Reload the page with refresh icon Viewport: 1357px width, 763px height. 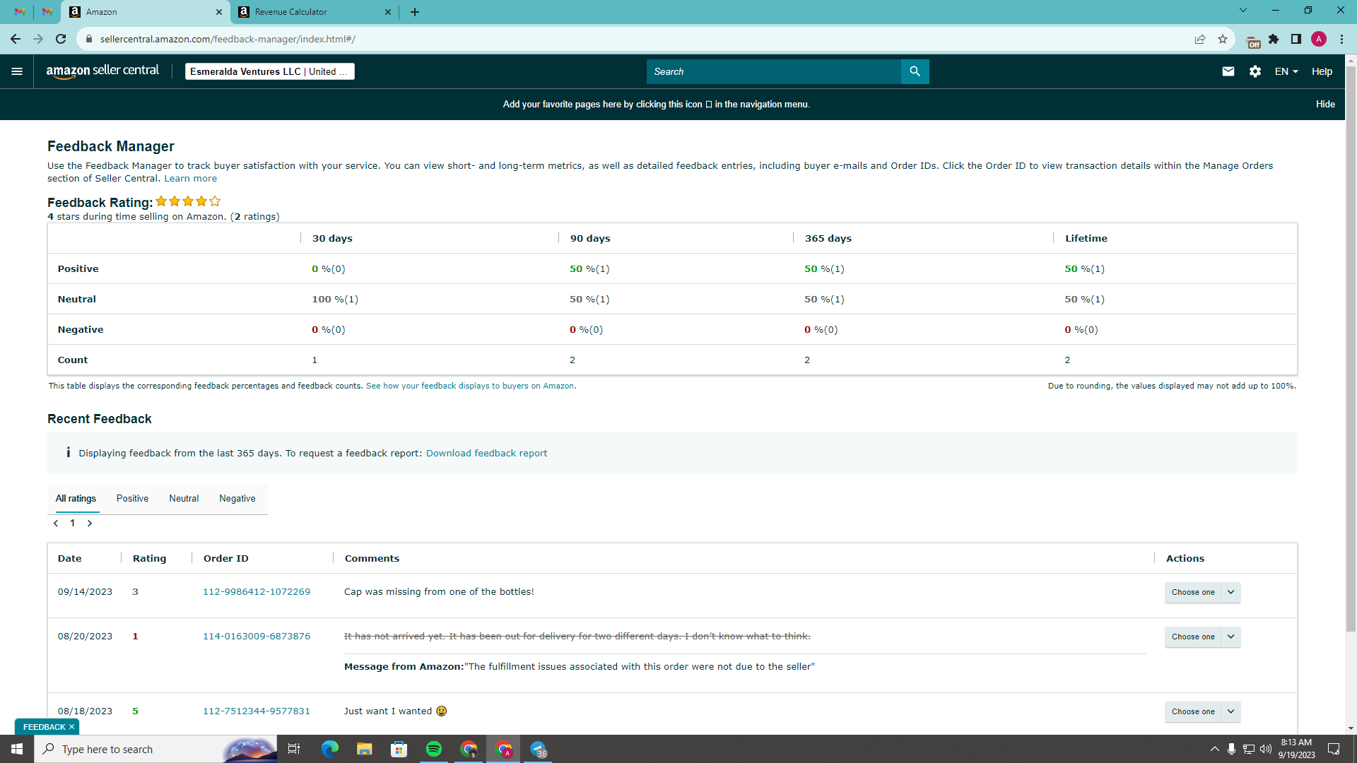point(61,39)
